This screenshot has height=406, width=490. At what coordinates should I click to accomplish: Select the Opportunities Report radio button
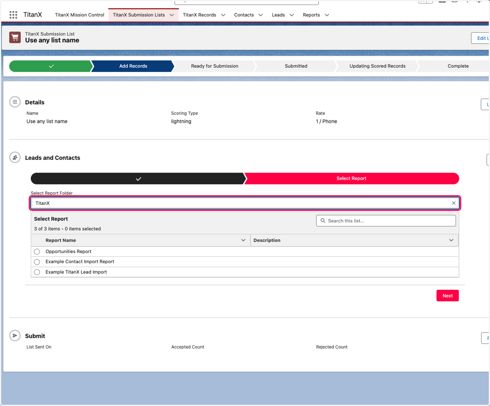coord(37,252)
